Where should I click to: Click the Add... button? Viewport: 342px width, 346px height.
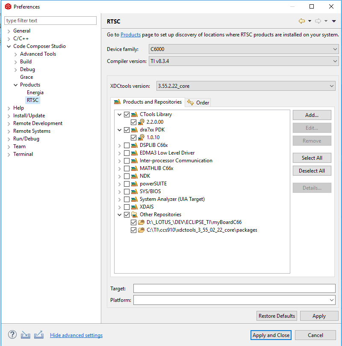[x=312, y=115]
